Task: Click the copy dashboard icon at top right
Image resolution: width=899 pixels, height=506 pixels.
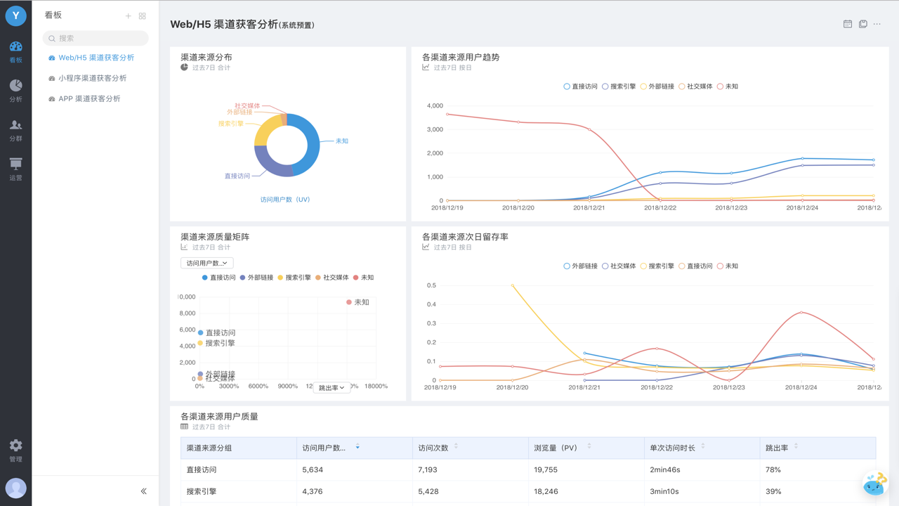Action: click(x=862, y=24)
